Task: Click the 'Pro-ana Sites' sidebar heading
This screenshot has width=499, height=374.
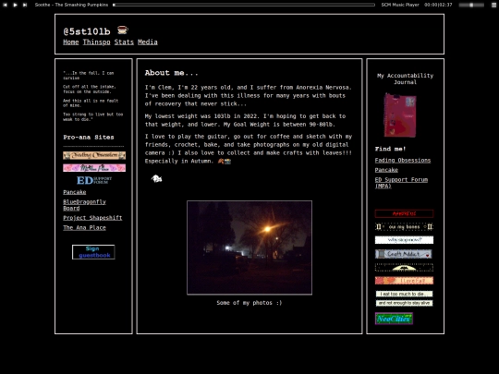Action: (x=89, y=138)
